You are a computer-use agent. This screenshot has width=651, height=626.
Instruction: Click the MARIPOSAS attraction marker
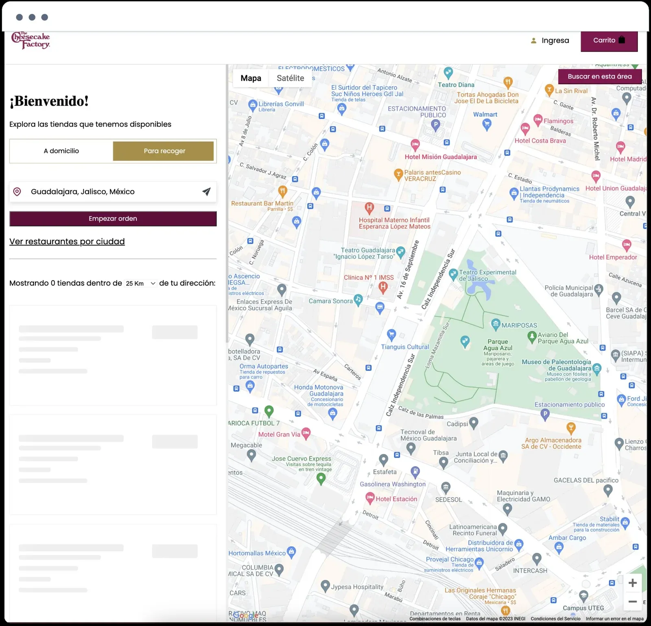pyautogui.click(x=495, y=324)
